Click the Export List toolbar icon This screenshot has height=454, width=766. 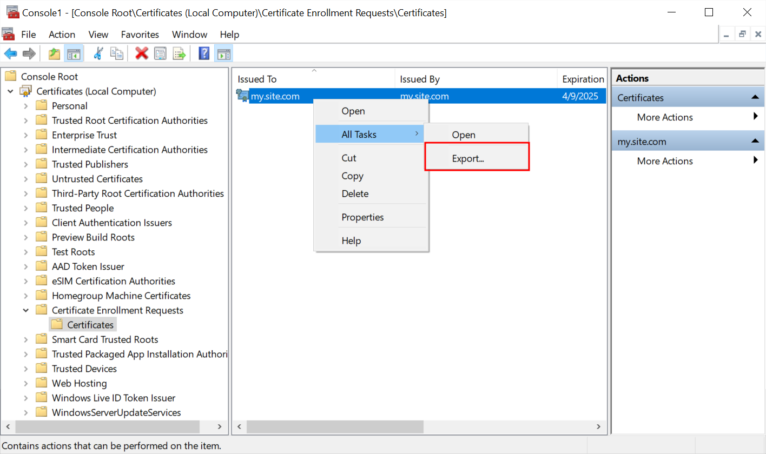point(179,54)
